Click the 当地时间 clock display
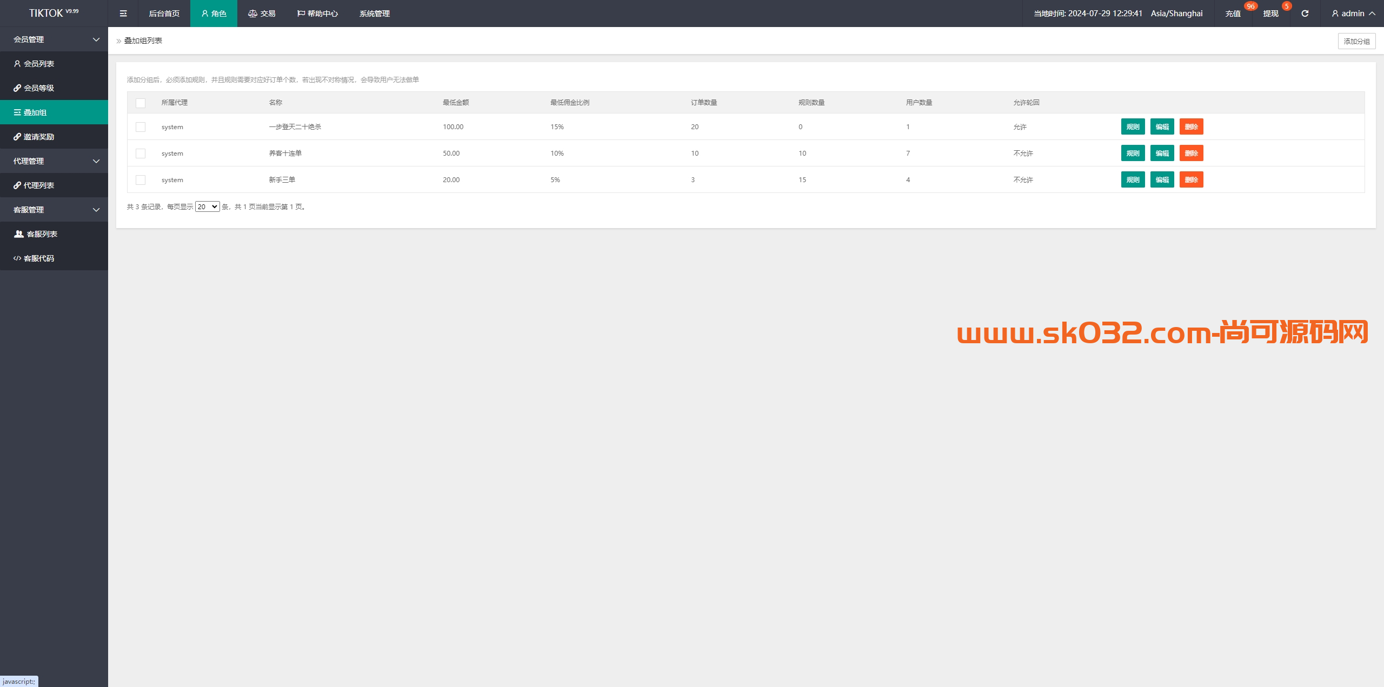 [1088, 14]
